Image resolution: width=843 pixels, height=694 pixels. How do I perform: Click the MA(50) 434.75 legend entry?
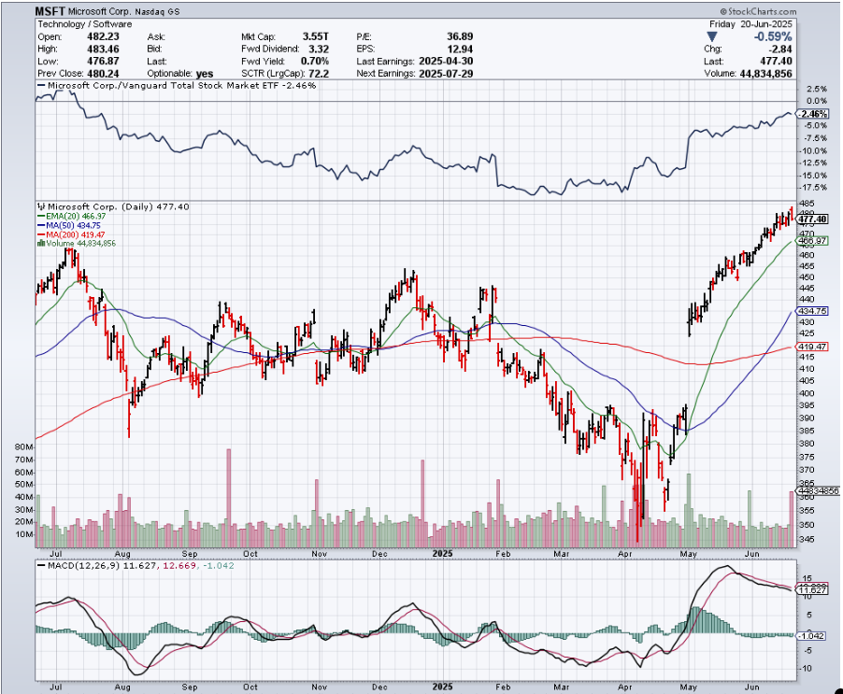[69, 226]
